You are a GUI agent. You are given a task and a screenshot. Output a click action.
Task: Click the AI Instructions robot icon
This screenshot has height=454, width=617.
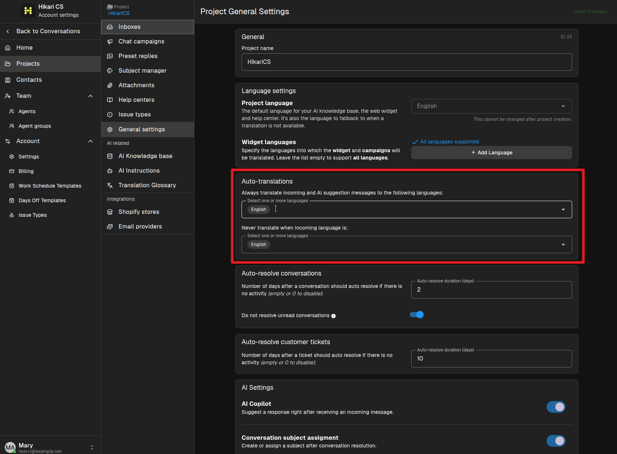click(110, 171)
